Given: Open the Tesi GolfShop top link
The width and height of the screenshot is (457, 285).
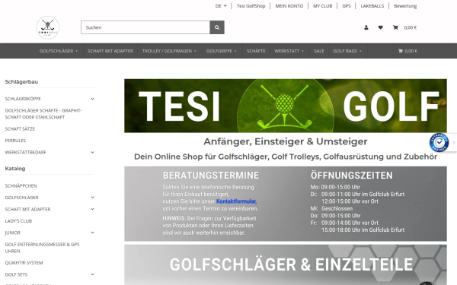Looking at the screenshot, I should [x=251, y=6].
